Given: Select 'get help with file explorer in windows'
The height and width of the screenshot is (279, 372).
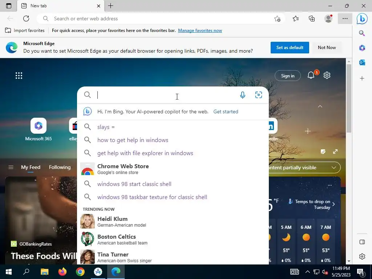Looking at the screenshot, I should point(173,153).
